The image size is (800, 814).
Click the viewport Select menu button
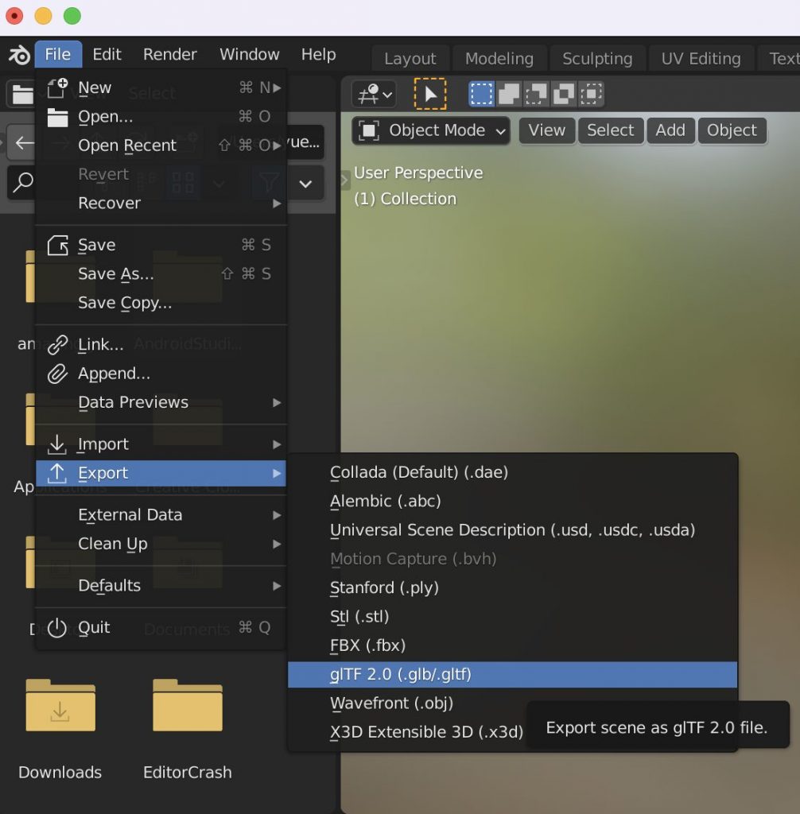[611, 130]
